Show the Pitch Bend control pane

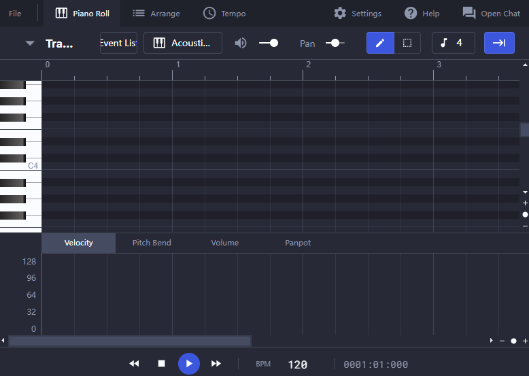(x=152, y=243)
